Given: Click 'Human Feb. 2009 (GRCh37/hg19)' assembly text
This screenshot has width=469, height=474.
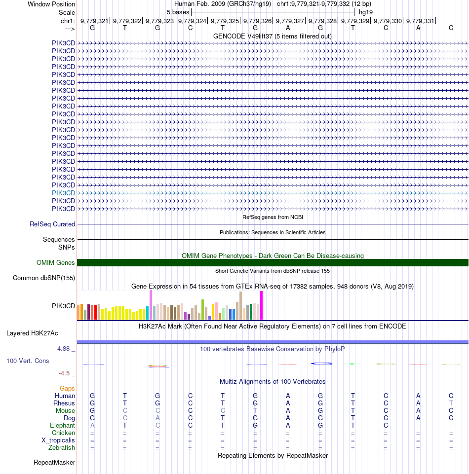Looking at the screenshot, I should [222, 4].
